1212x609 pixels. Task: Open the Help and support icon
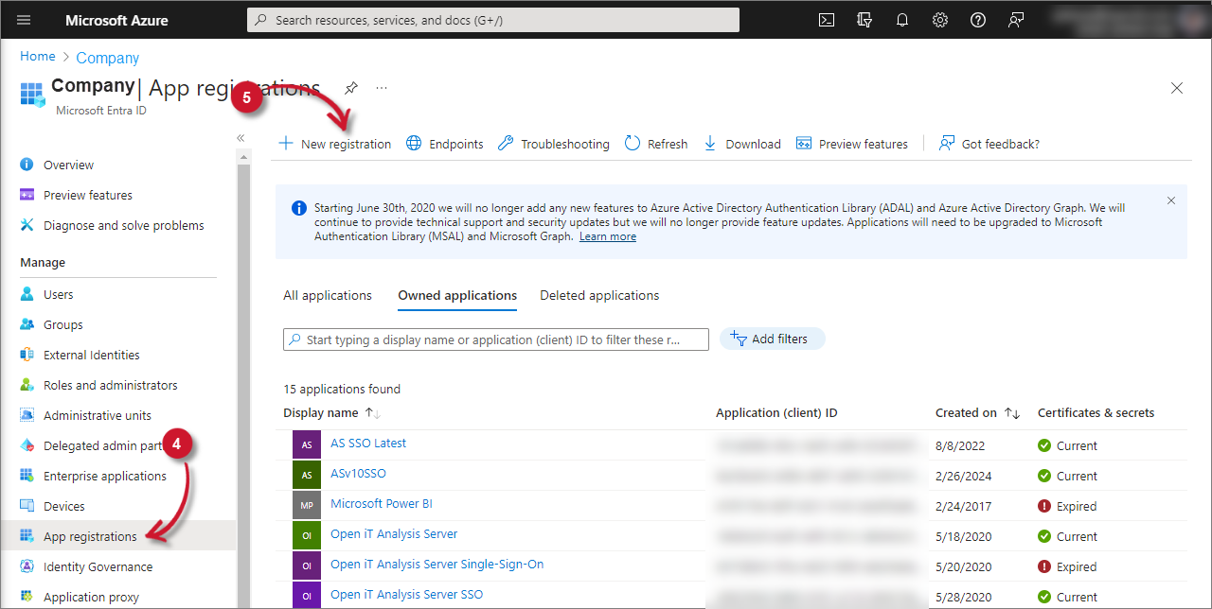pos(977,19)
